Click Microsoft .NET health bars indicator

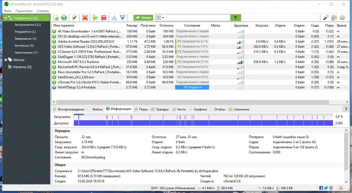click(240, 62)
